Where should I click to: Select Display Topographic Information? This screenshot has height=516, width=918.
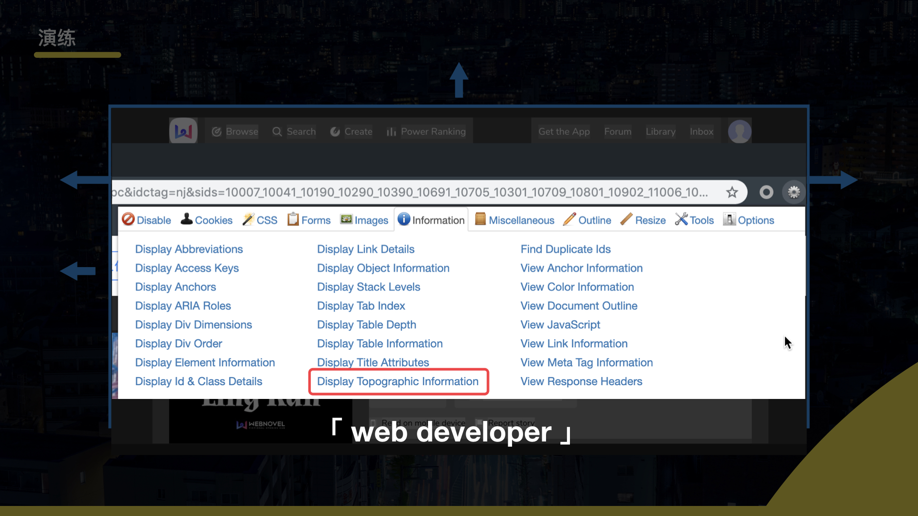[397, 381]
